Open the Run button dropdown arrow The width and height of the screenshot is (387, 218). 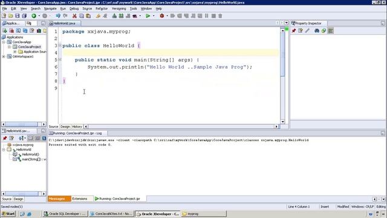pos(153,16)
